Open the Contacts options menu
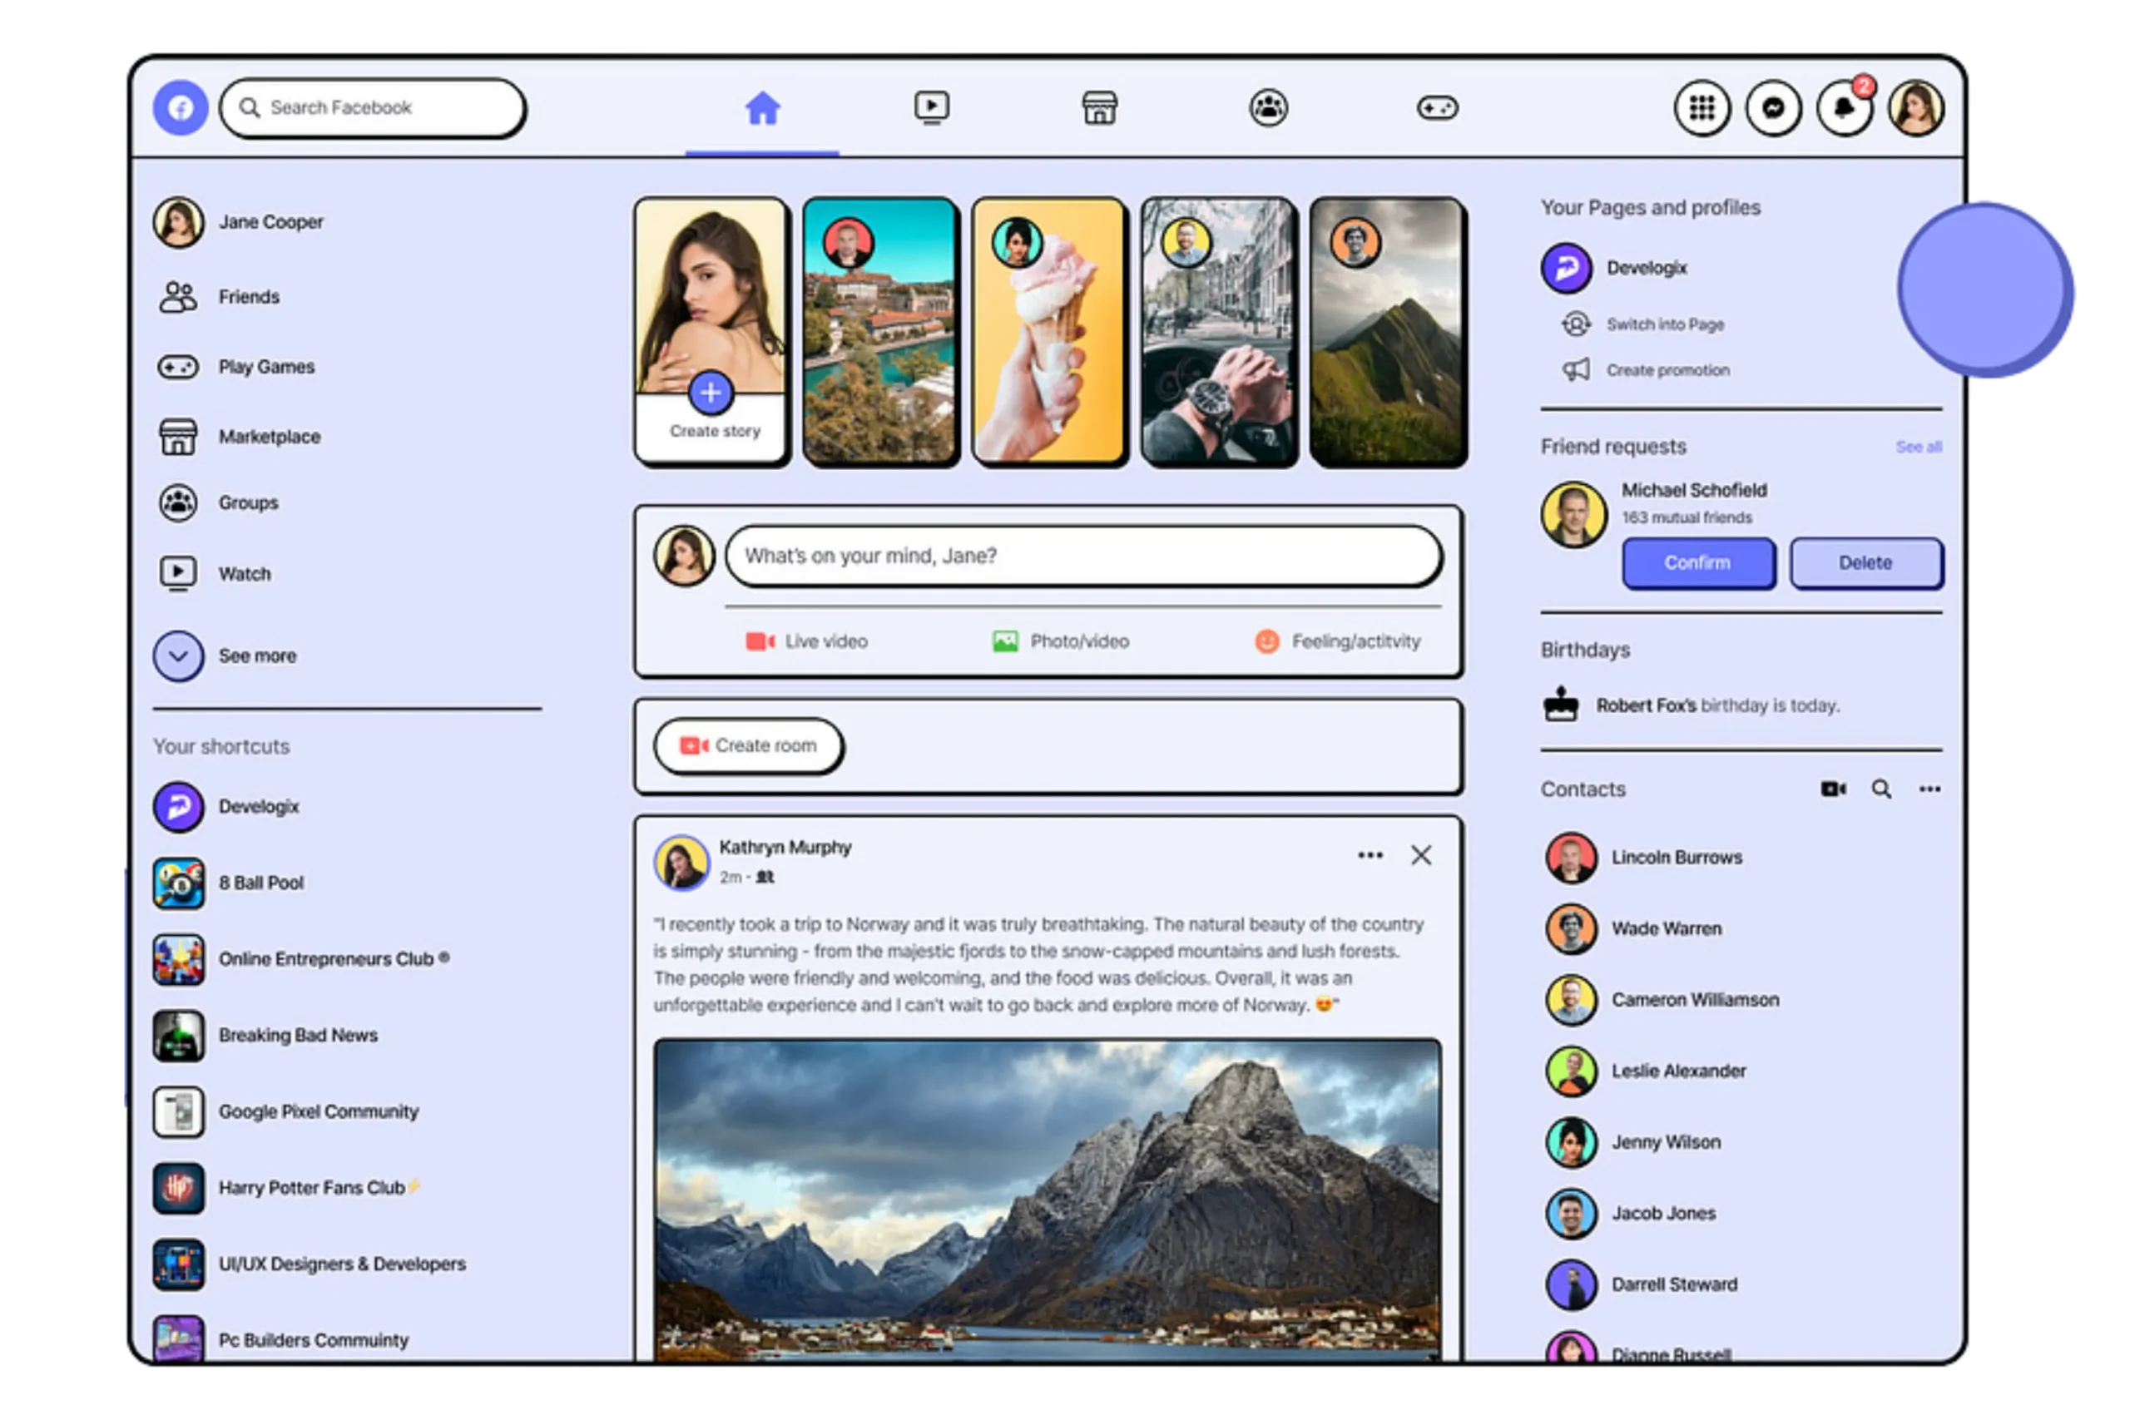2130x1420 pixels. (x=1929, y=789)
